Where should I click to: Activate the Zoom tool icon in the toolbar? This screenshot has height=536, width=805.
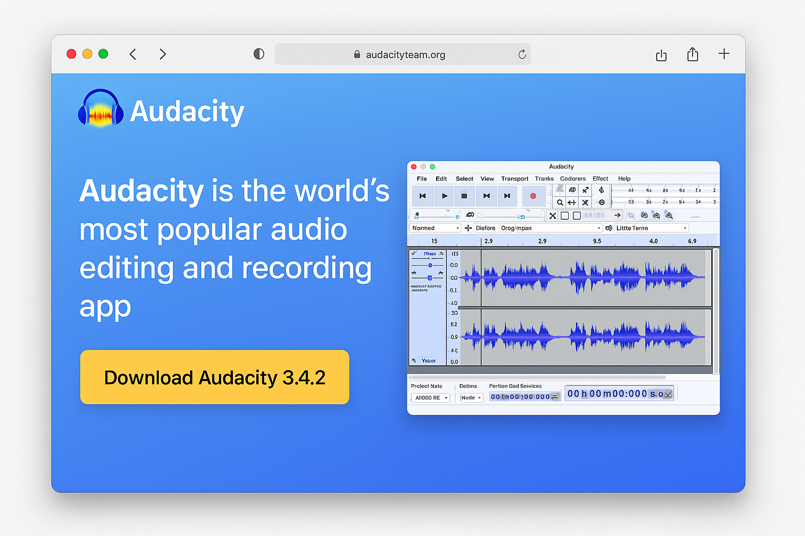(560, 202)
